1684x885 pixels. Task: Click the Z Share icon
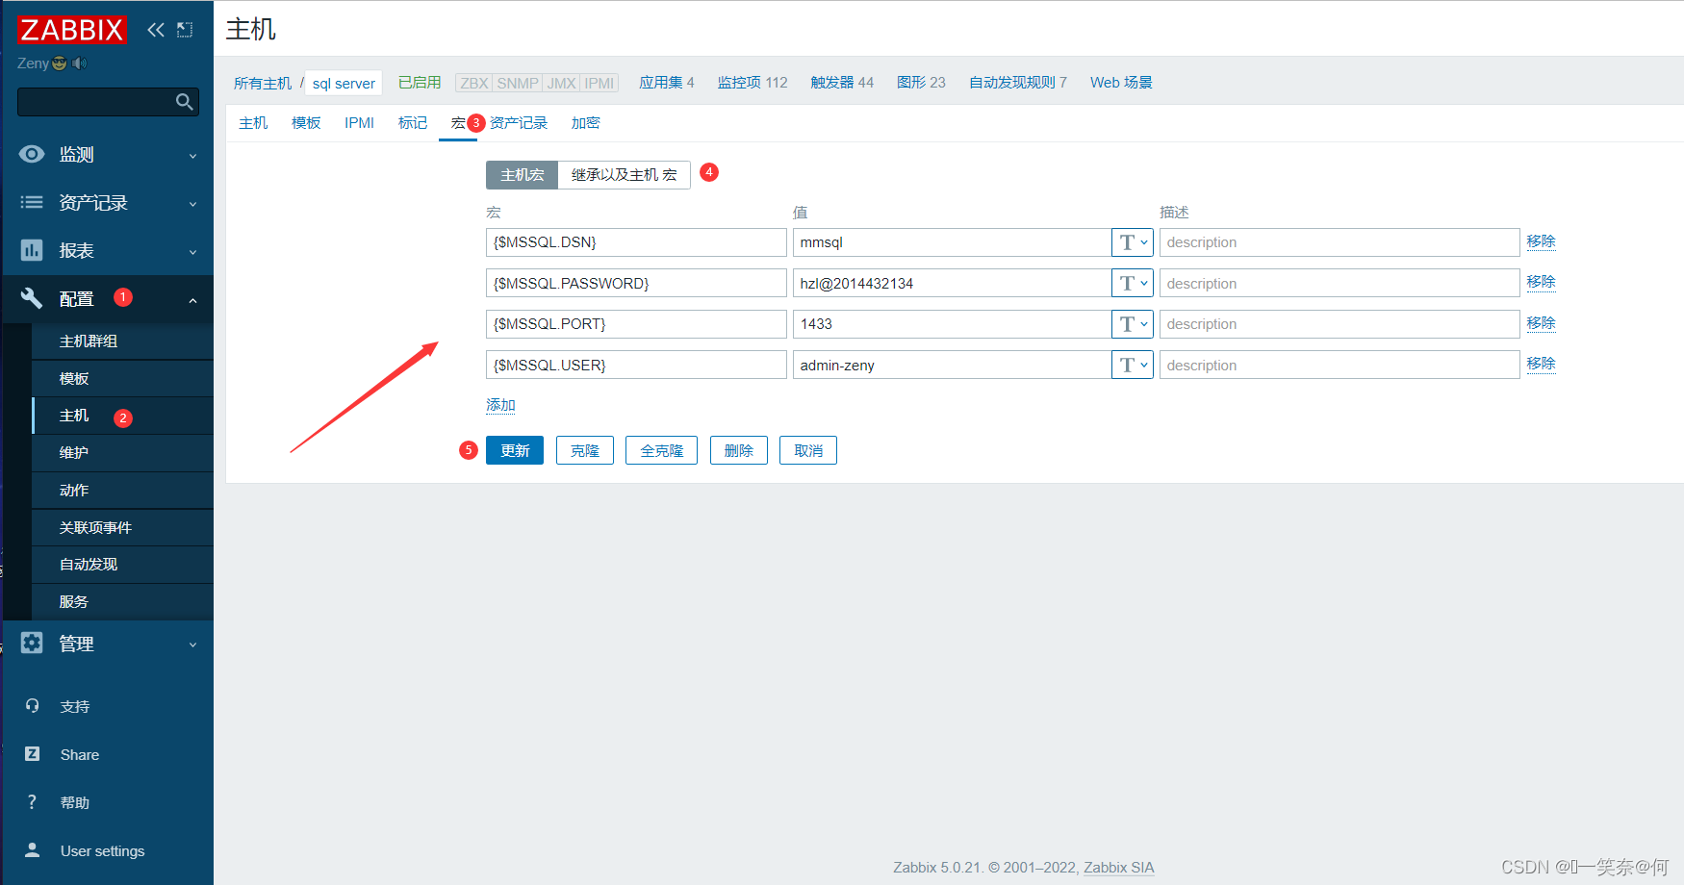pos(33,754)
